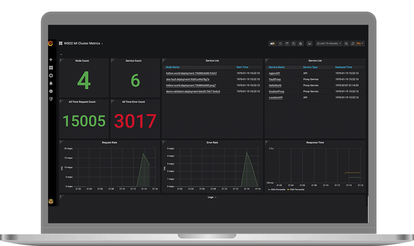
Task: Open Configuration gear icon in sidebar
Action: [x=51, y=91]
